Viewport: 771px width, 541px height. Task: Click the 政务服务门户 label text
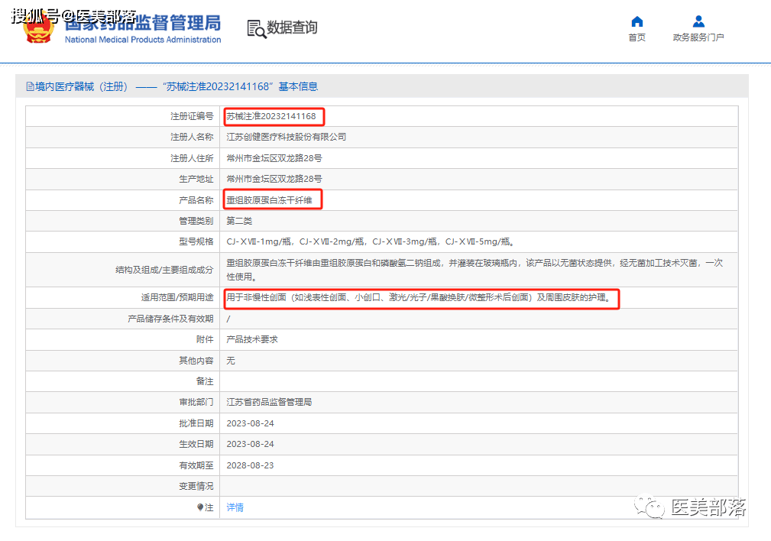698,37
